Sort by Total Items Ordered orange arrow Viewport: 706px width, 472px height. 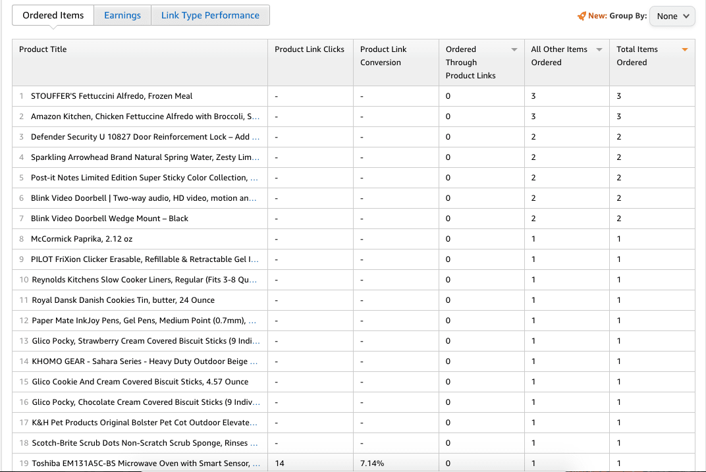click(685, 49)
